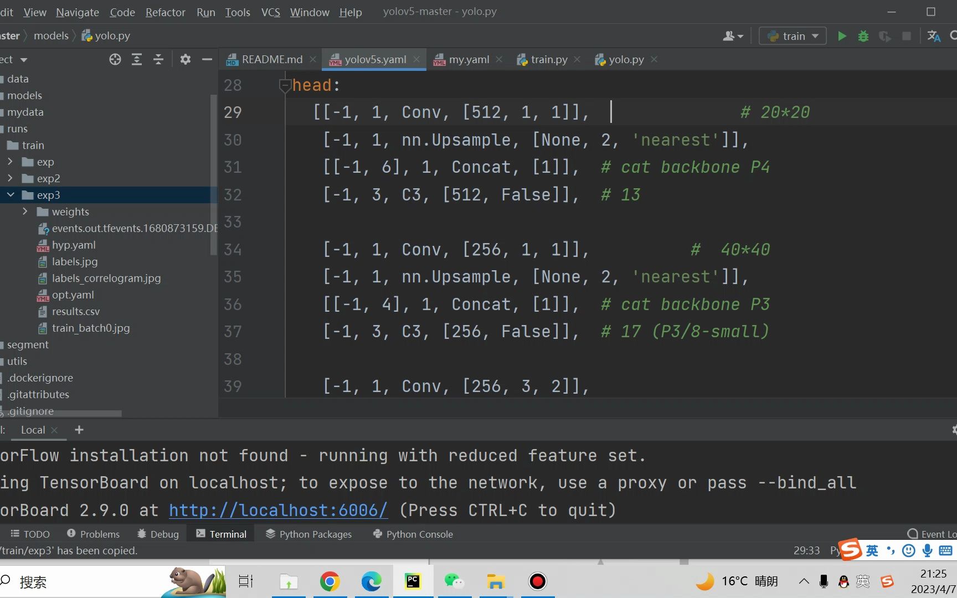Open project panel settings gear
The width and height of the screenshot is (957, 598).
click(186, 59)
